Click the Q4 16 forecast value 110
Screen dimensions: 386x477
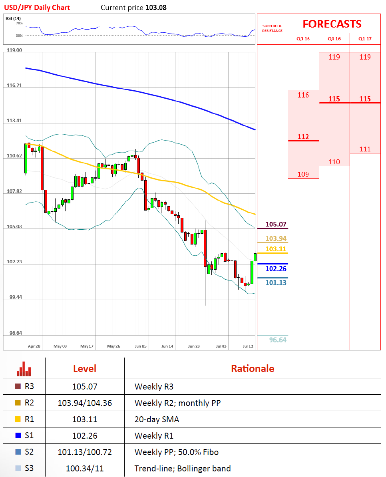tap(334, 162)
